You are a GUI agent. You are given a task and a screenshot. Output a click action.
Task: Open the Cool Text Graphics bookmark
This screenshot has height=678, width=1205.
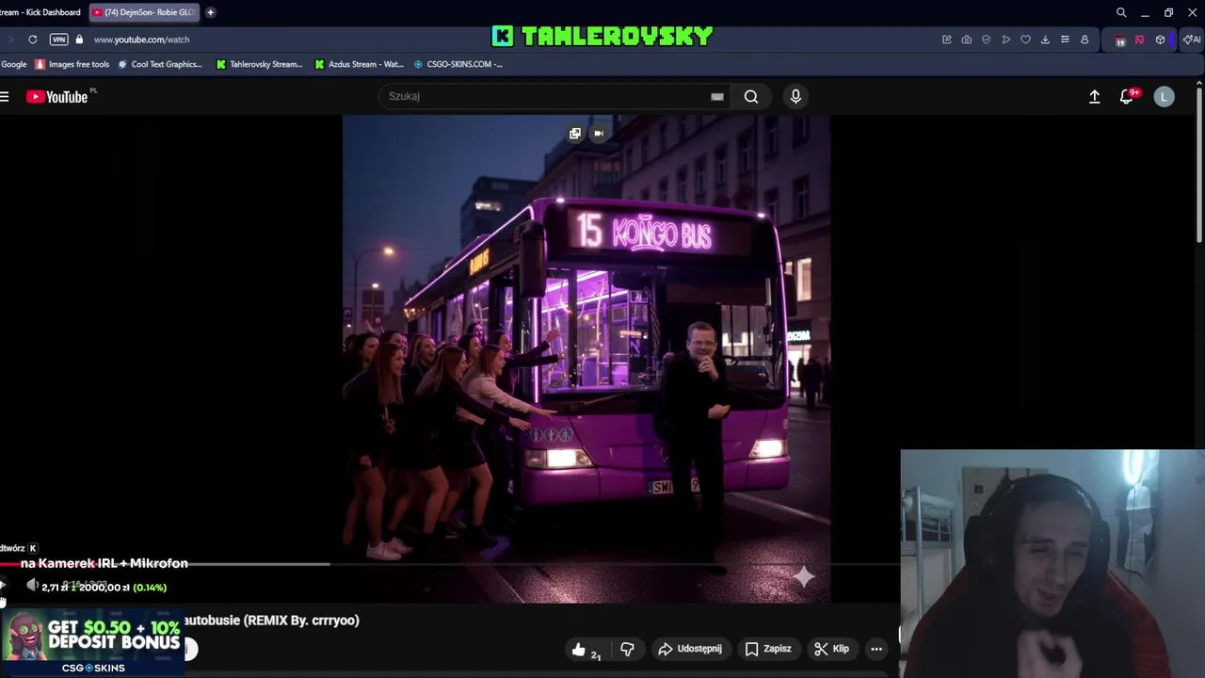coord(160,64)
